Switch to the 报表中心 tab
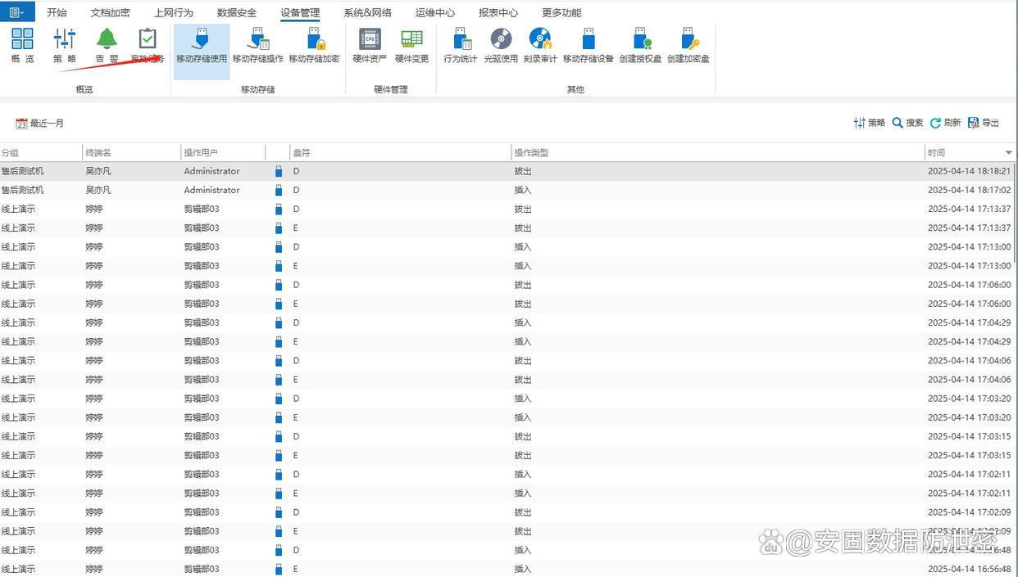Viewport: 1018px width, 577px height. point(498,13)
